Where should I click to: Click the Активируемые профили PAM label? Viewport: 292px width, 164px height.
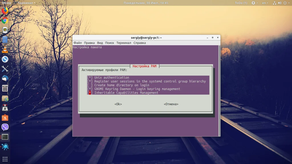coord(104,70)
